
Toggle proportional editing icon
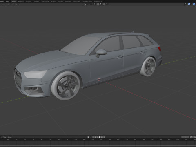104,4
